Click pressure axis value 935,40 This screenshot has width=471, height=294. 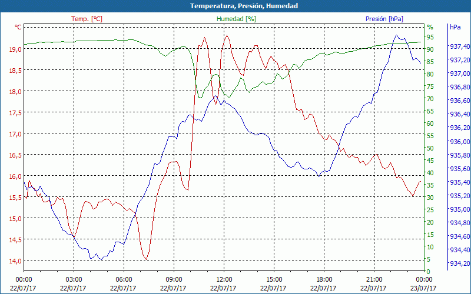coord(460,182)
